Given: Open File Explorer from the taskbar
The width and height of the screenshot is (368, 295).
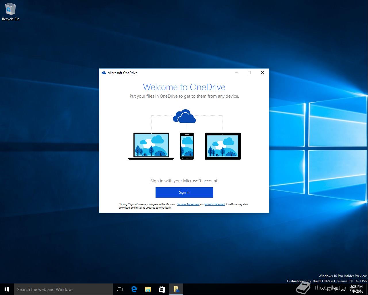Looking at the screenshot, I should pos(148,289).
